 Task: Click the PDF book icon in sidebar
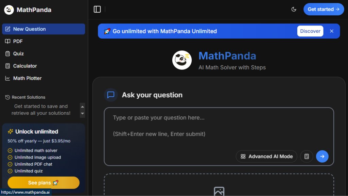7,41
